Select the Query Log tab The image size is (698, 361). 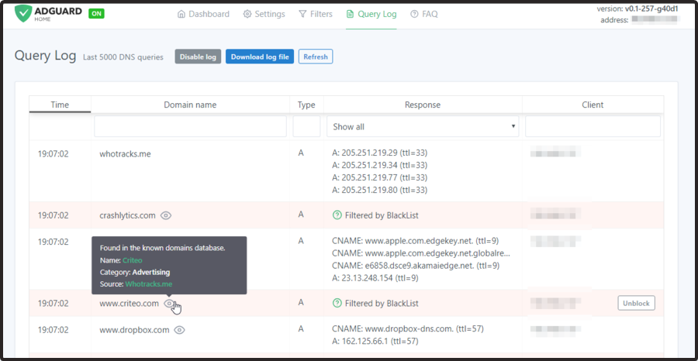[371, 14]
